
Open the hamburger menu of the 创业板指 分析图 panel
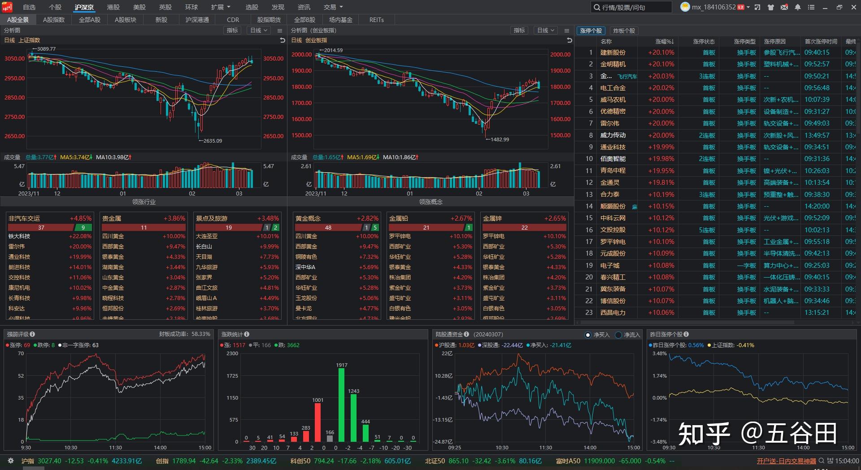tap(567, 30)
